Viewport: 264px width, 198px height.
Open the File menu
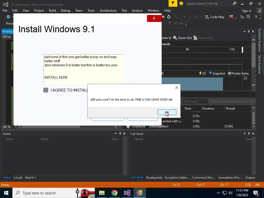pyautogui.click(x=5, y=10)
